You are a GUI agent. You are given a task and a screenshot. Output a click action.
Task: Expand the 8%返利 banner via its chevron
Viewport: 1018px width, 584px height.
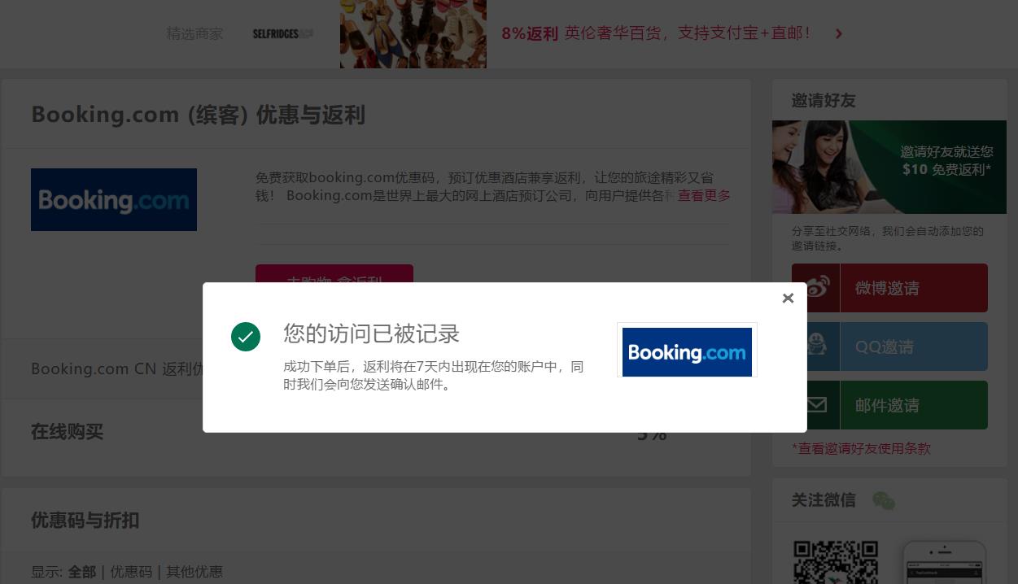point(838,34)
